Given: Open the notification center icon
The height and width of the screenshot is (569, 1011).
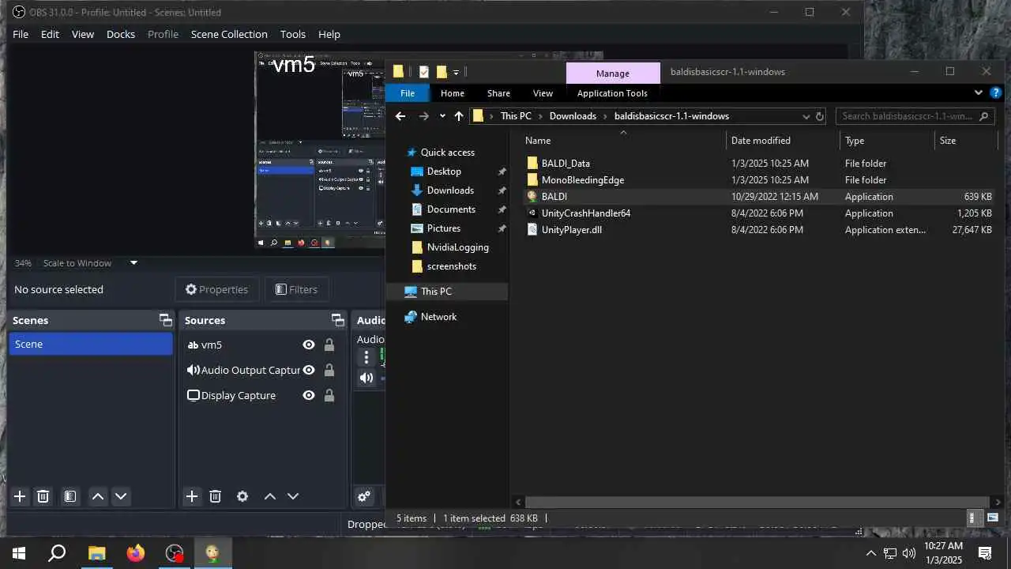Looking at the screenshot, I should point(985,553).
